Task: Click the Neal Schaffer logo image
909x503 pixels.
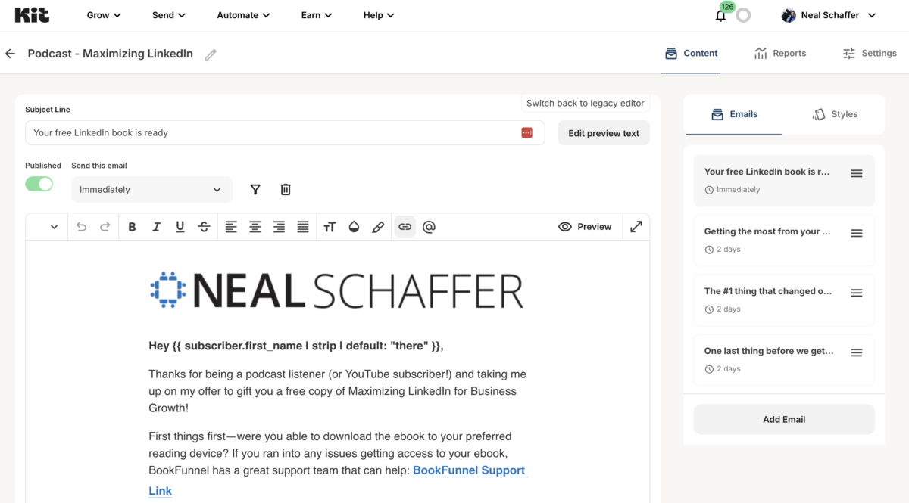Action: 336,290
